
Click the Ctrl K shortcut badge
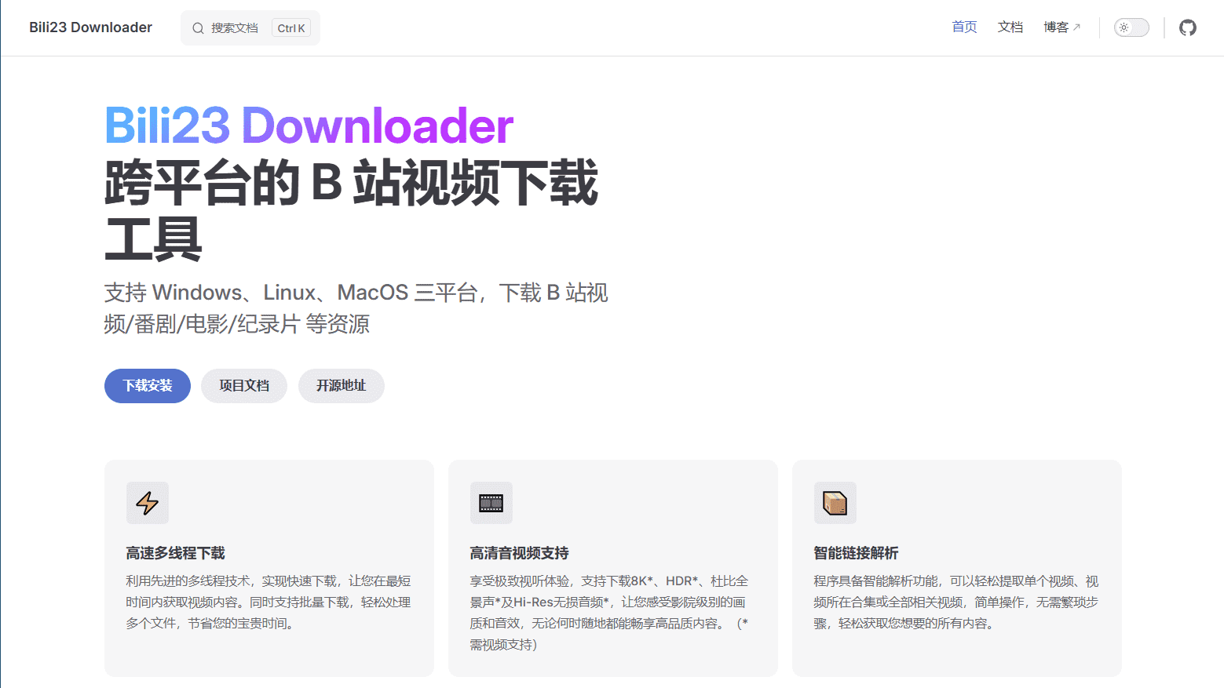pyautogui.click(x=291, y=28)
